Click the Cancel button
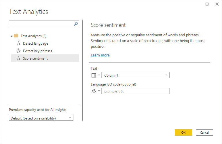This screenshot has width=222, height=144. 204,132
